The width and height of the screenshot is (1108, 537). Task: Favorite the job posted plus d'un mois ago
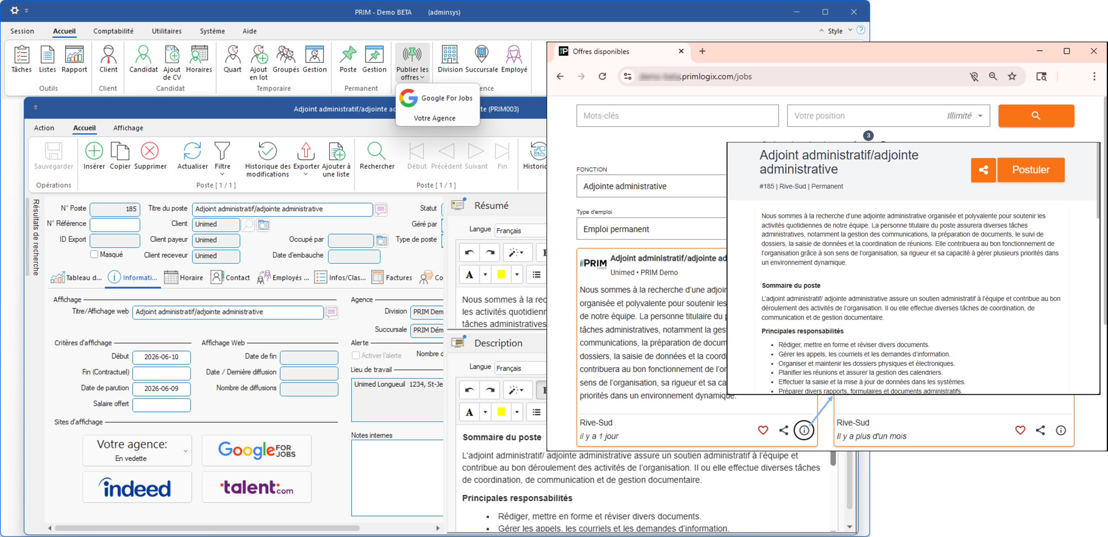pyautogui.click(x=1020, y=430)
